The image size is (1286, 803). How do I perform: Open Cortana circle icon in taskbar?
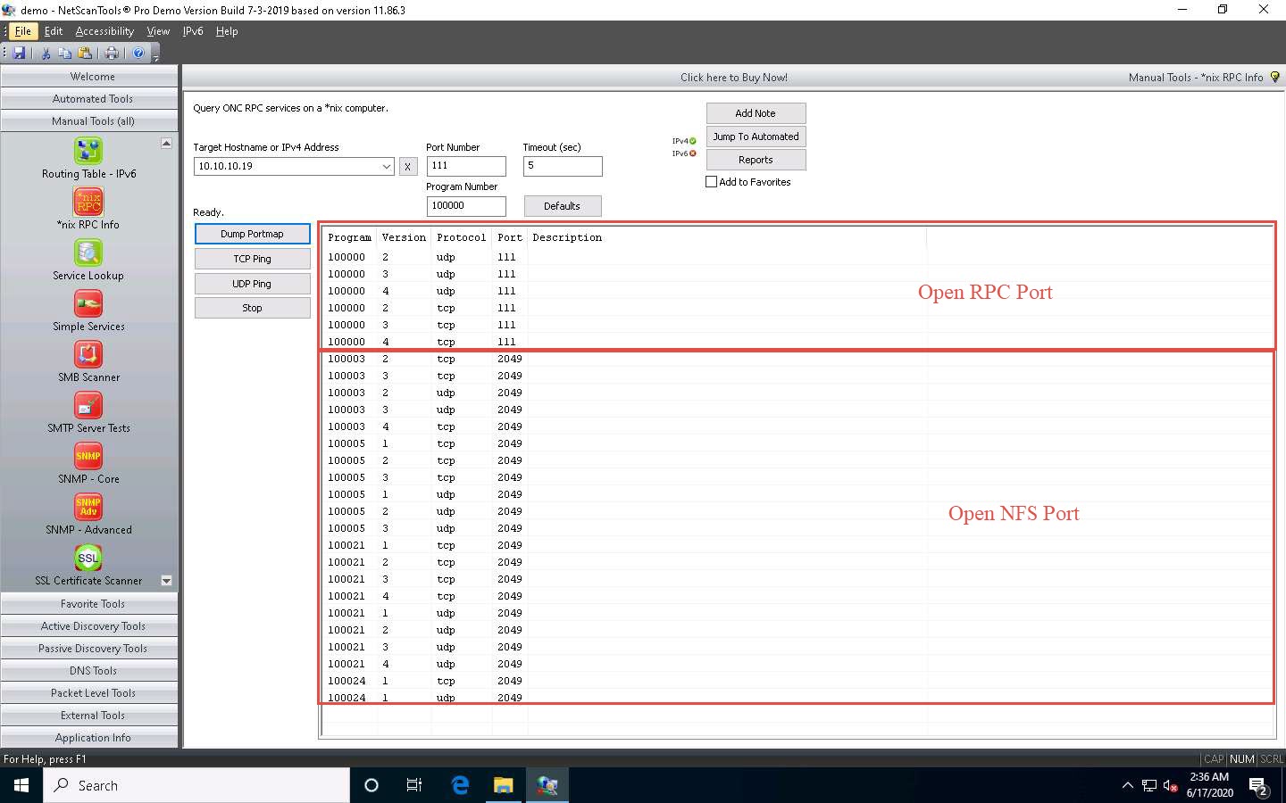tap(372, 785)
